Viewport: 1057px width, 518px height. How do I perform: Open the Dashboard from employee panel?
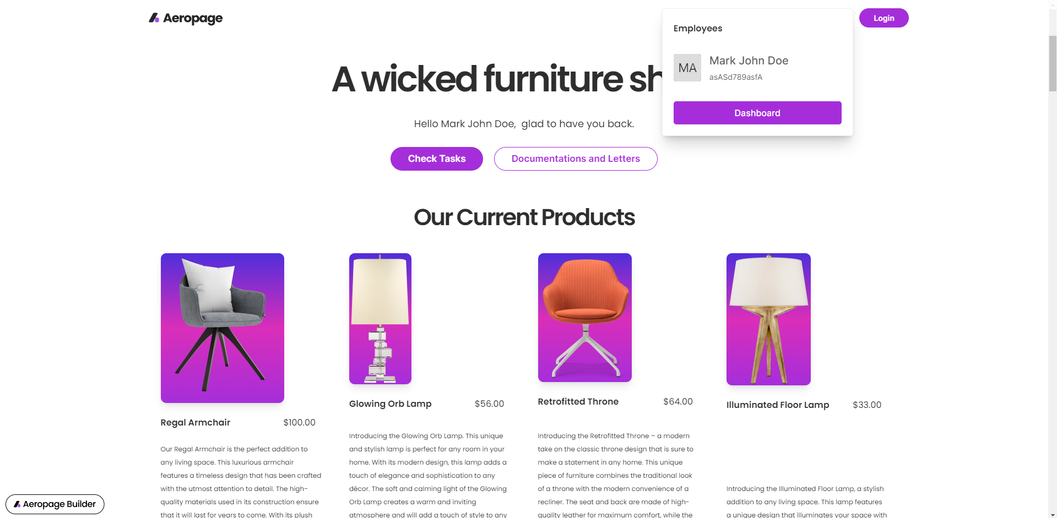point(757,113)
